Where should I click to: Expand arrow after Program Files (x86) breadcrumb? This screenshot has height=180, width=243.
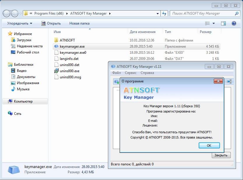coord(67,14)
